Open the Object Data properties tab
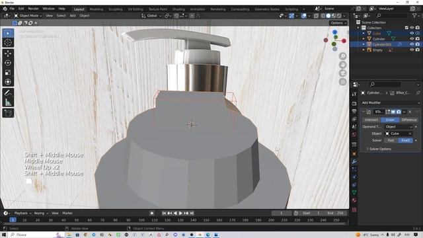Image resolution: width=423 pixels, height=238 pixels. click(354, 192)
